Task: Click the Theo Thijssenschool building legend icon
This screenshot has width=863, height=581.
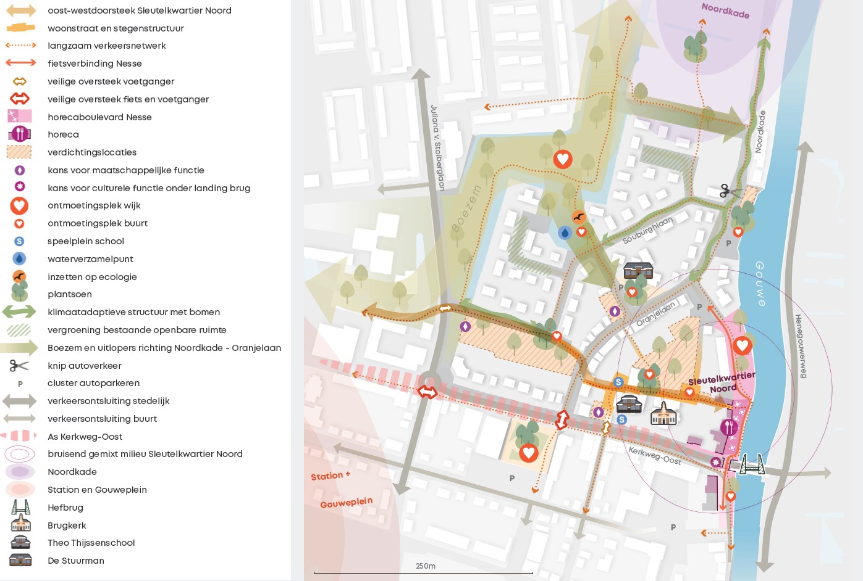Action: click(20, 543)
